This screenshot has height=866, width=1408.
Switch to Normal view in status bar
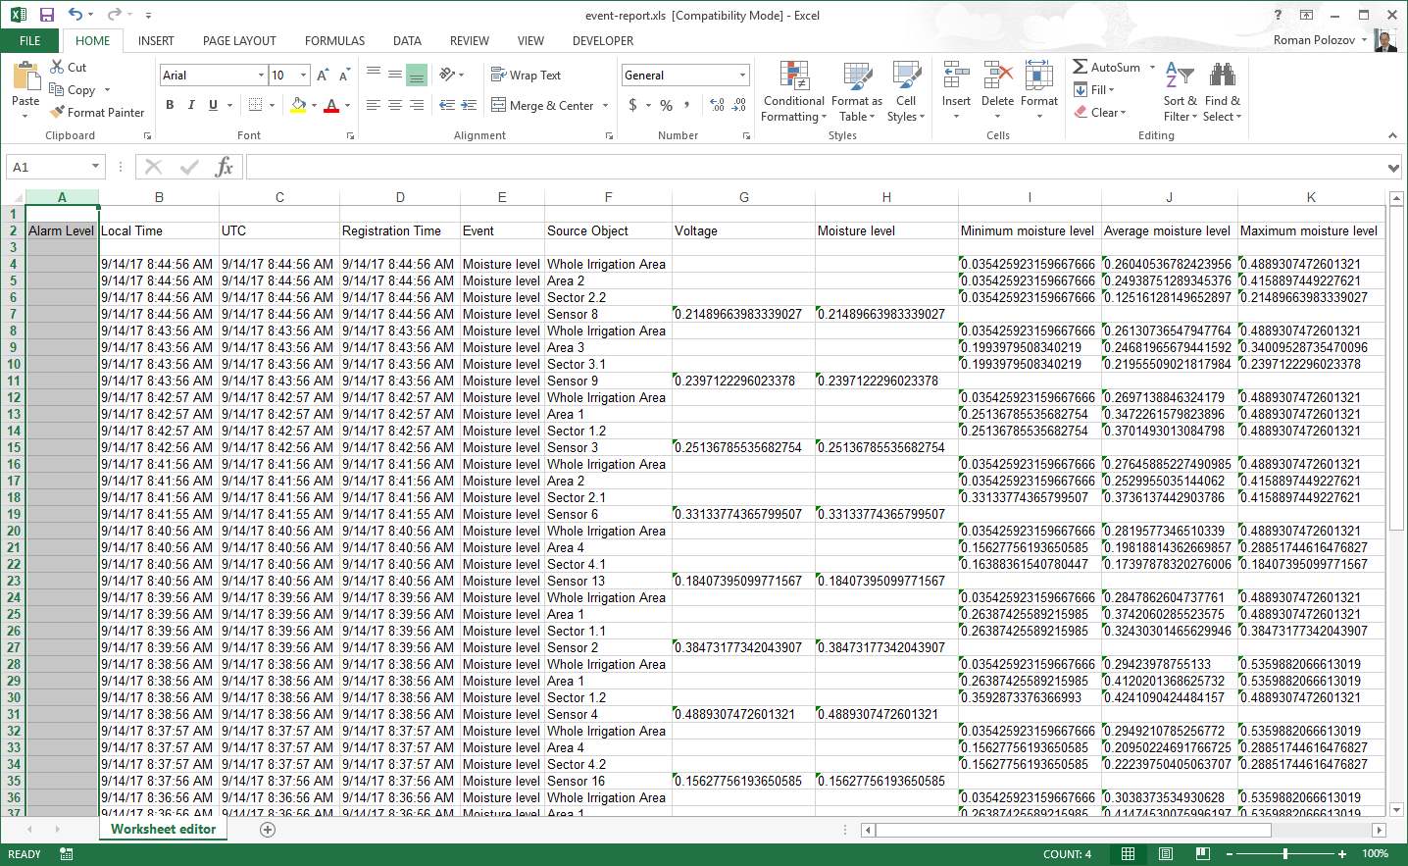click(1129, 854)
